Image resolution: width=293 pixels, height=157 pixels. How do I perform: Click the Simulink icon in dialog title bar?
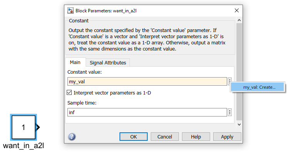(x=71, y=11)
